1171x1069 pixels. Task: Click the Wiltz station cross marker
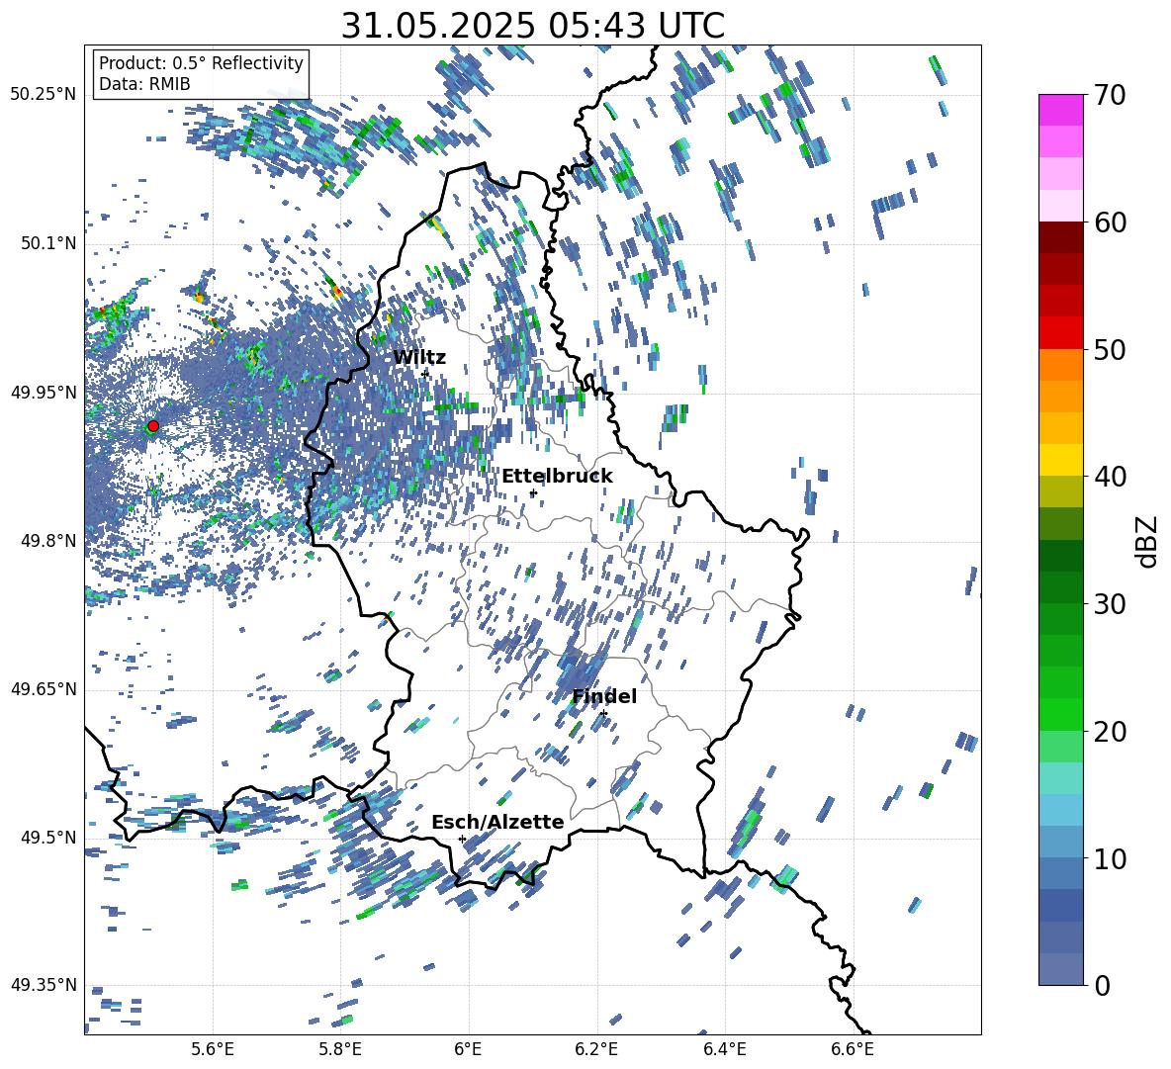tap(425, 373)
